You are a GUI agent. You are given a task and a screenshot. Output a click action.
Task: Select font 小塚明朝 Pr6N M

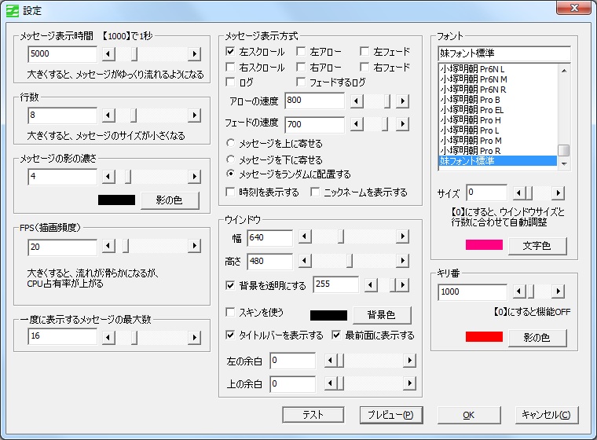pos(498,79)
